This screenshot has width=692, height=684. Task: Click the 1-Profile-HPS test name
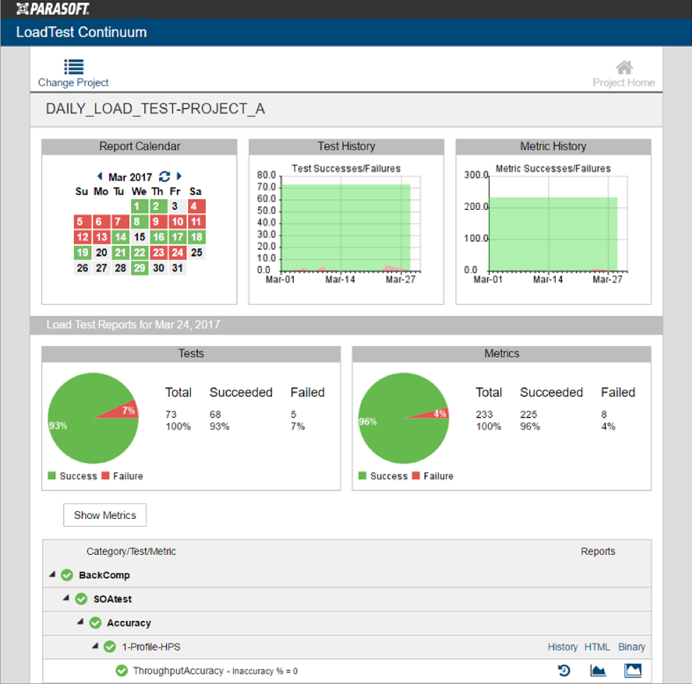tap(151, 646)
